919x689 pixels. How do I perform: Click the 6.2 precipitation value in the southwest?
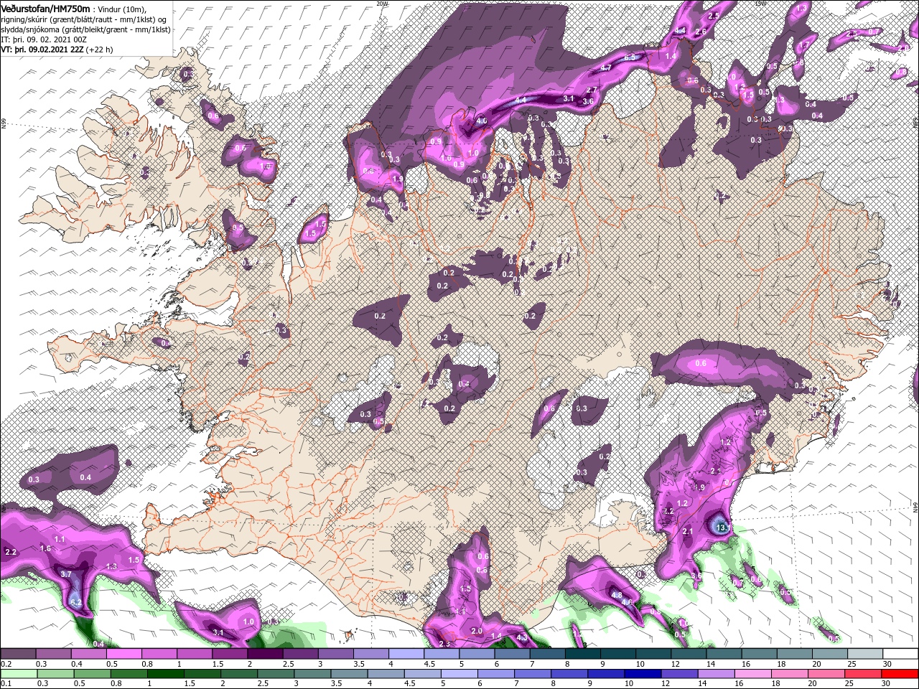coord(77,602)
